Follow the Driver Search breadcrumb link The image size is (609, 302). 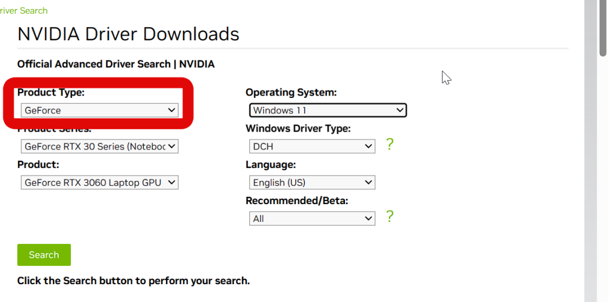24,11
